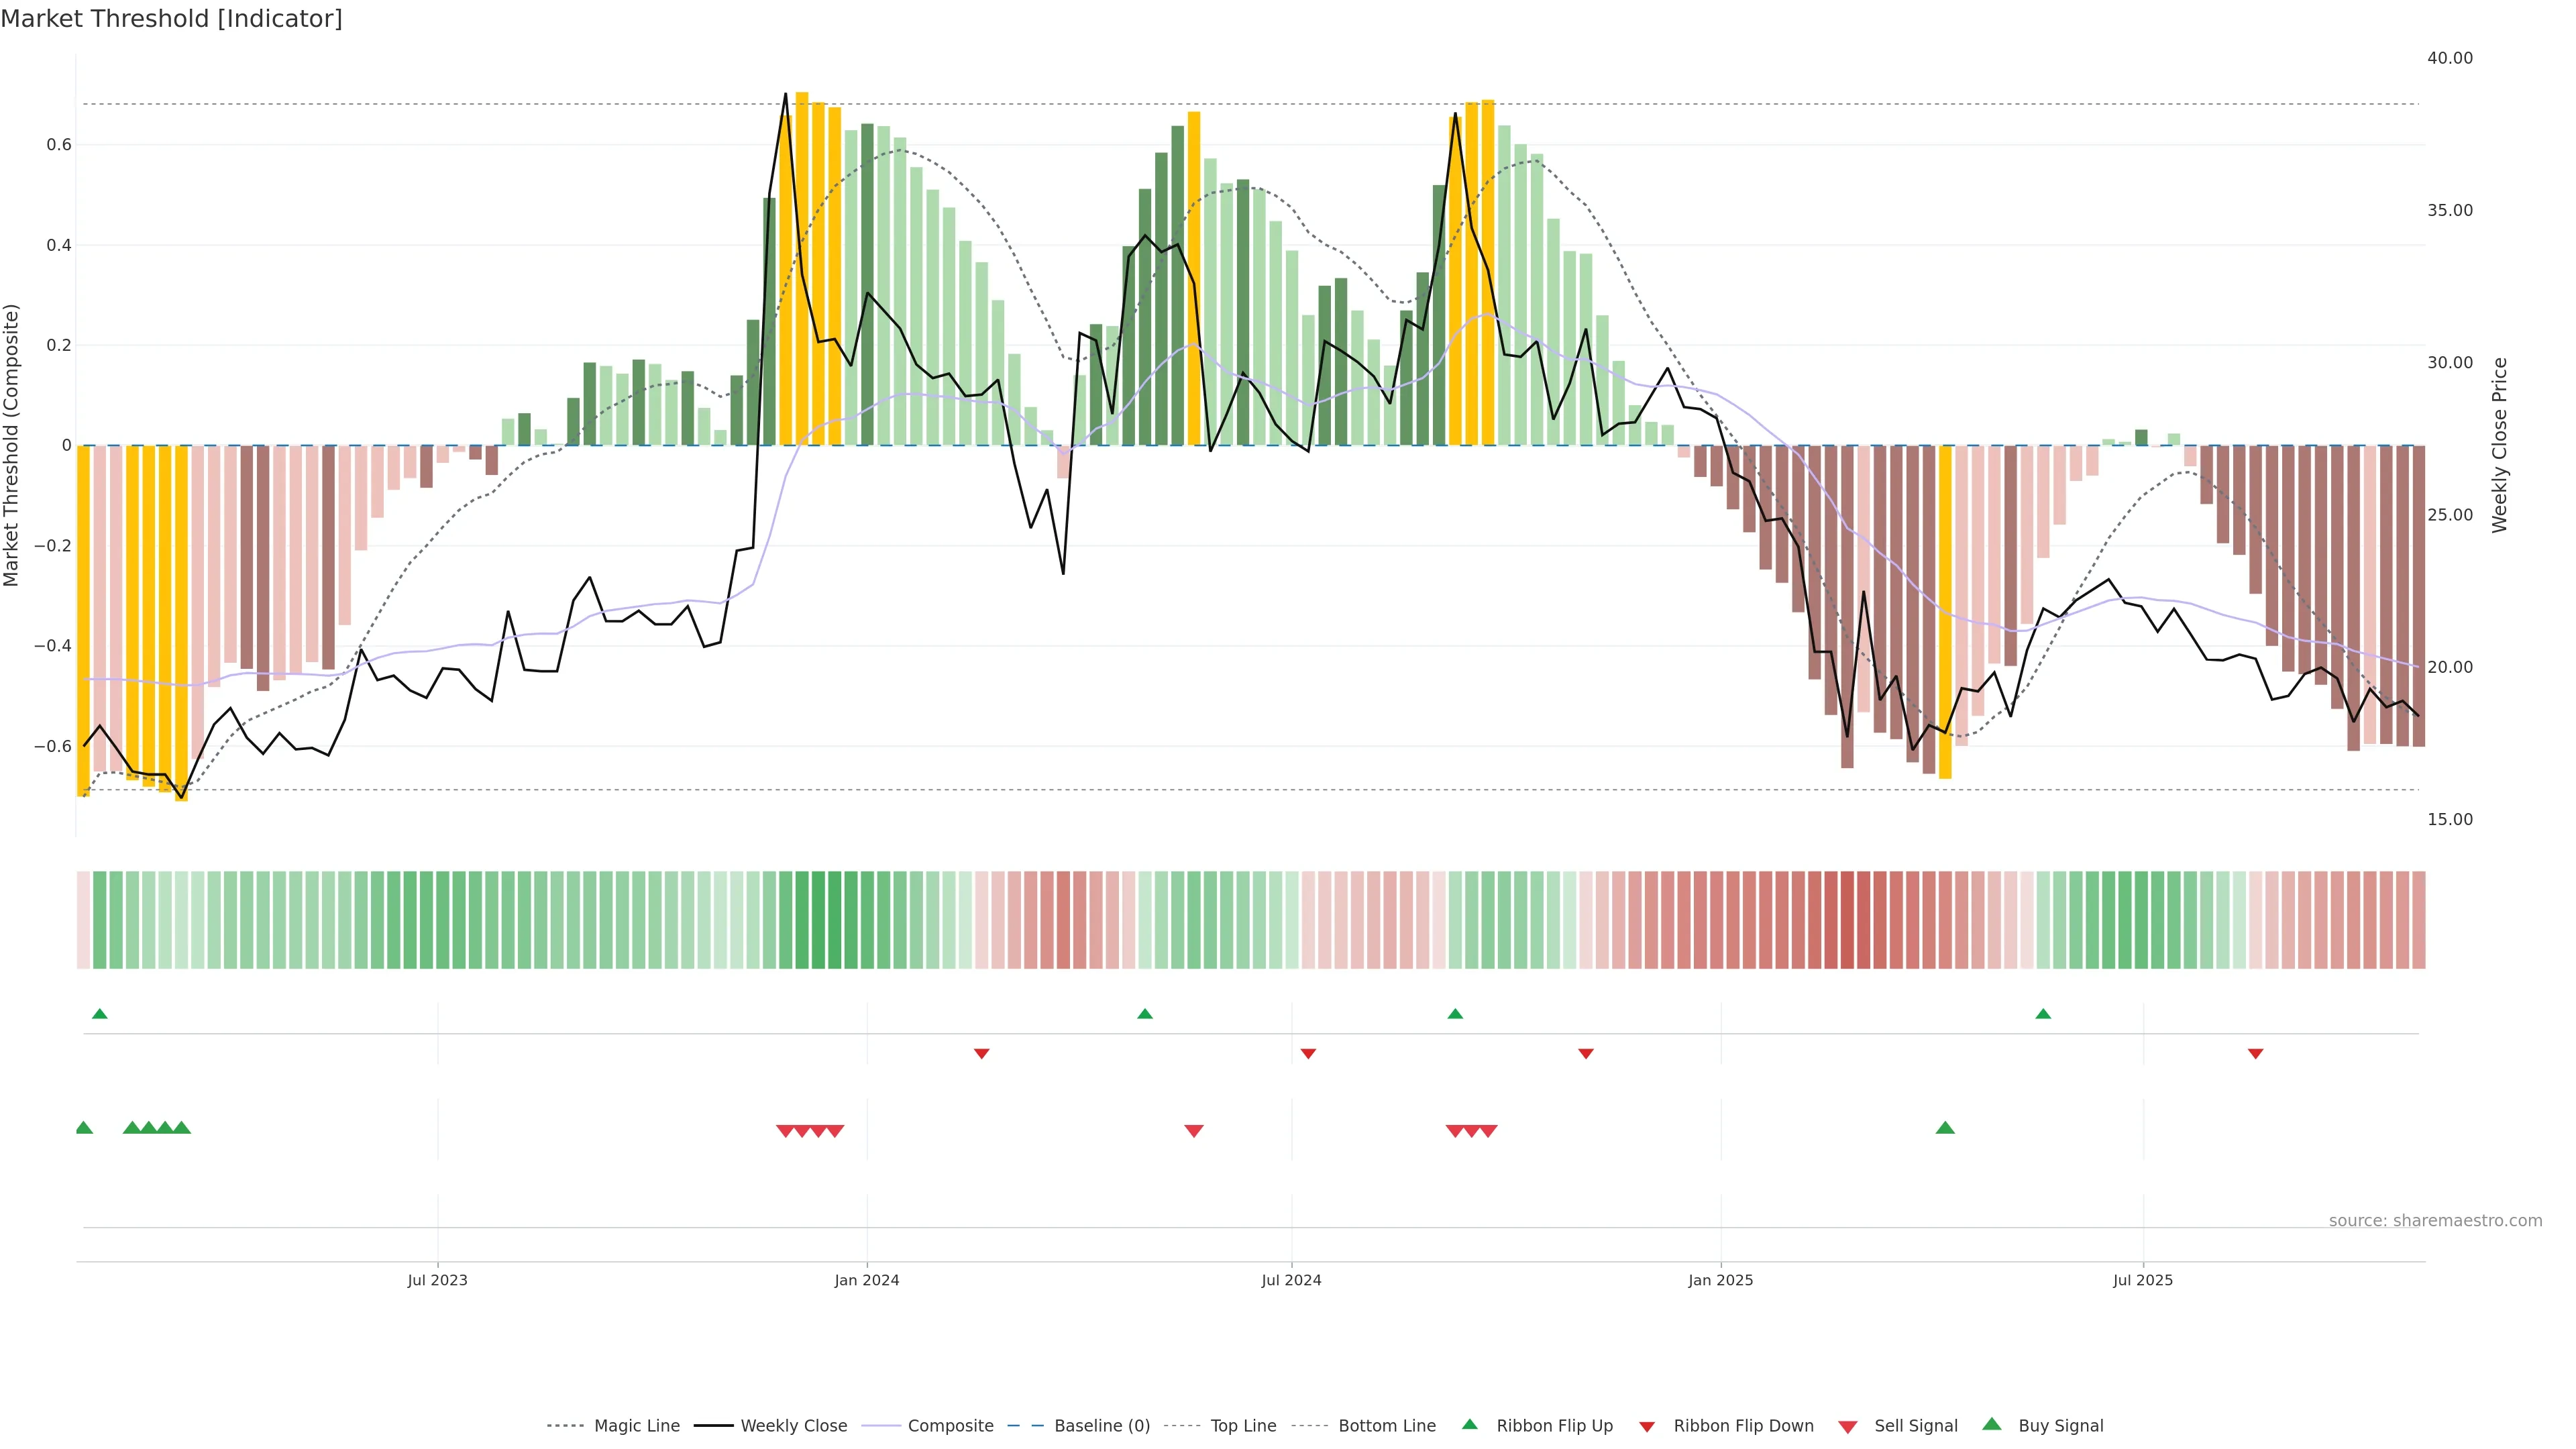Image resolution: width=2576 pixels, height=1449 pixels.
Task: Click the Ribbon Flip Down legend triangle icon
Action: (x=1647, y=1426)
